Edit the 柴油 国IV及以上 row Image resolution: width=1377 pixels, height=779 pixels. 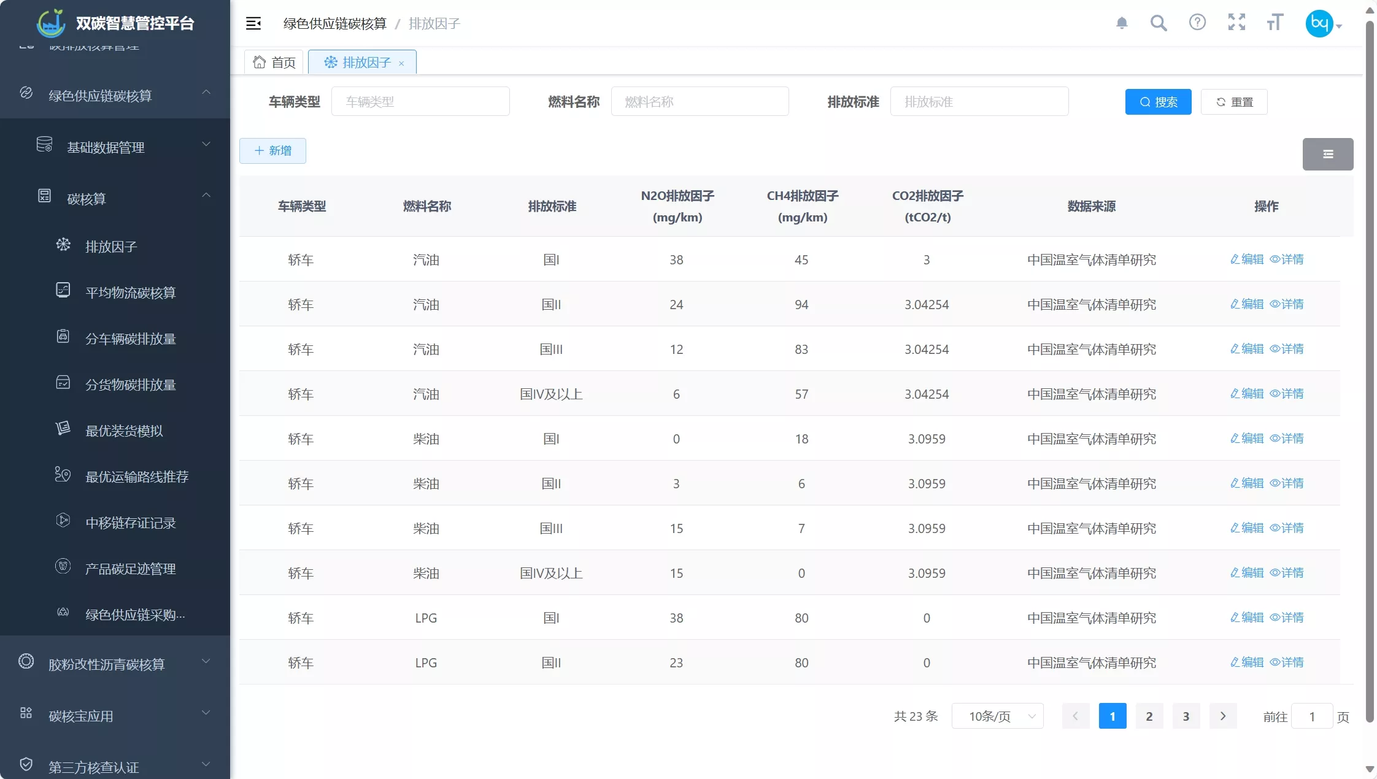tap(1247, 573)
